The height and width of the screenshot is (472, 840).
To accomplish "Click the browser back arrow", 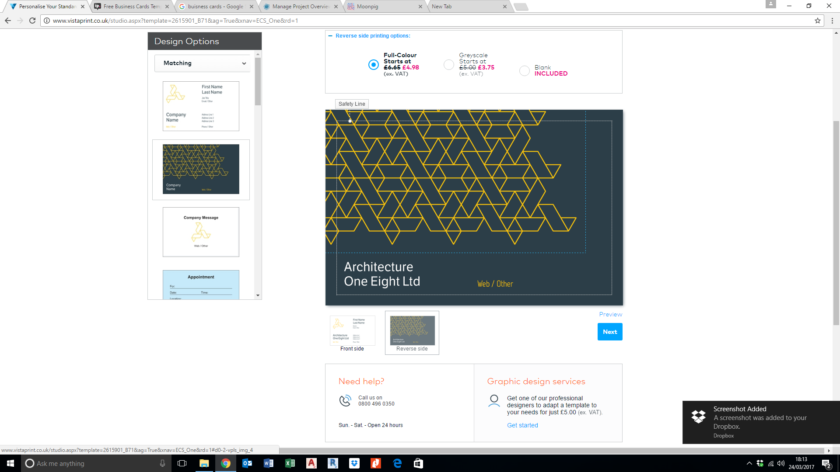I will [8, 21].
